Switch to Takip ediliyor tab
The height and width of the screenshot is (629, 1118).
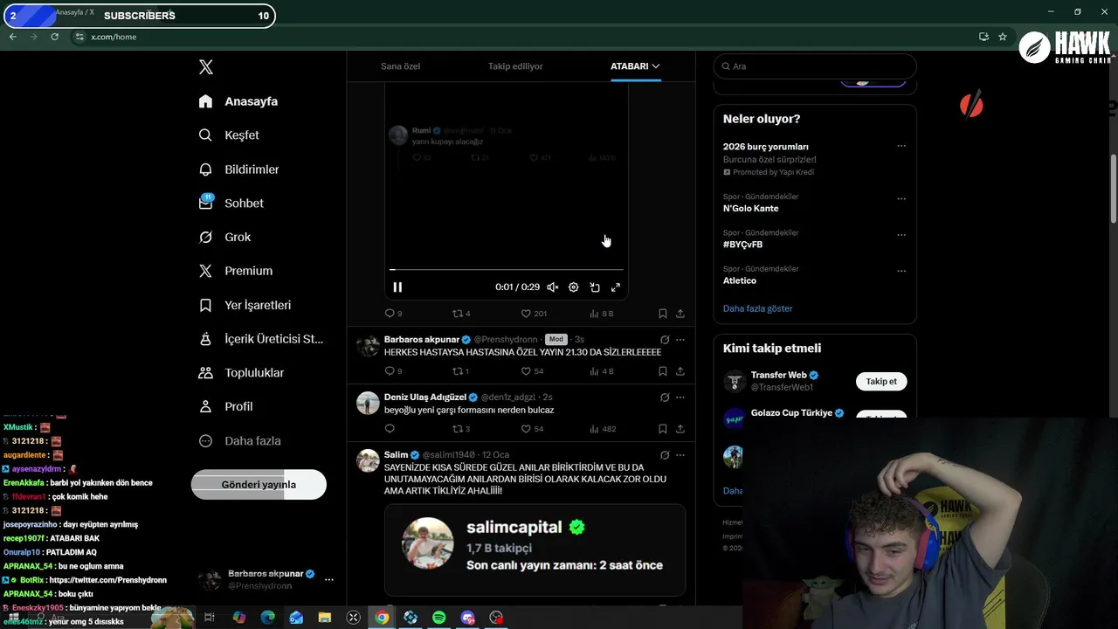click(515, 66)
